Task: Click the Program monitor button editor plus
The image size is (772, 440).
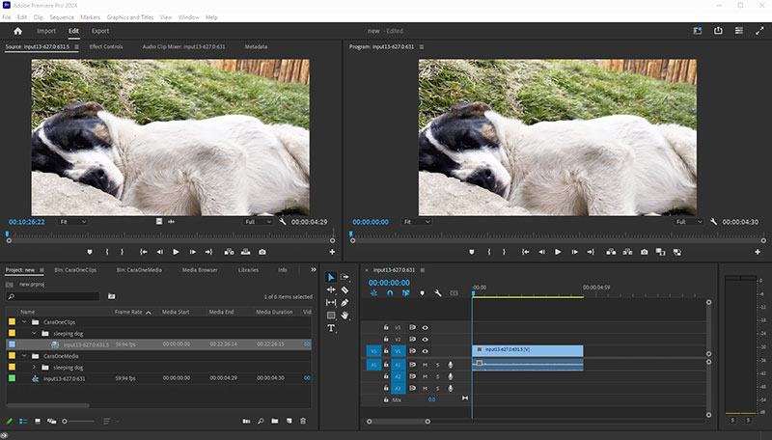Action: point(758,252)
